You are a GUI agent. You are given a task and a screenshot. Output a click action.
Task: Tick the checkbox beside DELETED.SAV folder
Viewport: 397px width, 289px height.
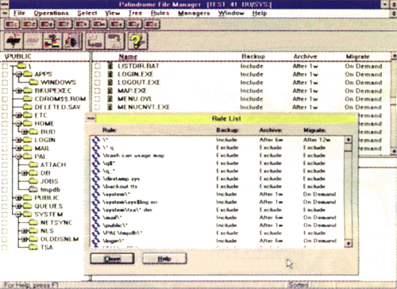click(5, 107)
